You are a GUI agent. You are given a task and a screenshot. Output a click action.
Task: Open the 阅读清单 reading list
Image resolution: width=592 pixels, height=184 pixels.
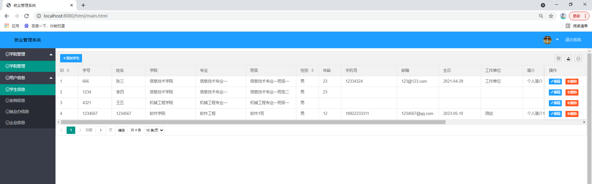click(577, 26)
